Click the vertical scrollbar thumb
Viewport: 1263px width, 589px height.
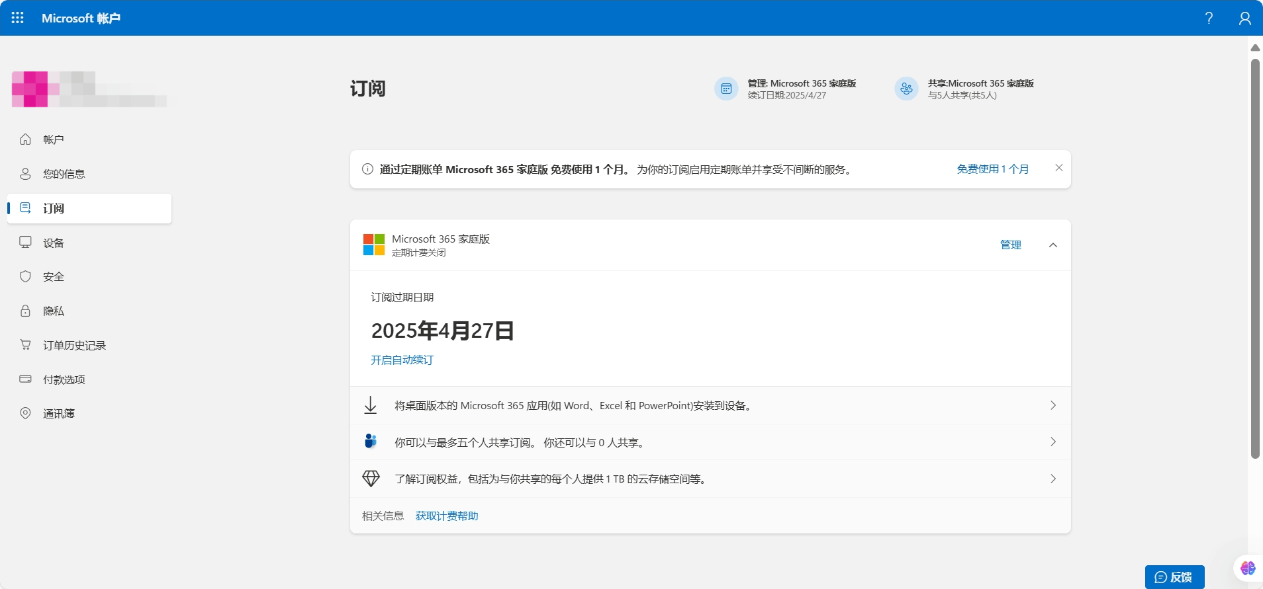click(1255, 258)
